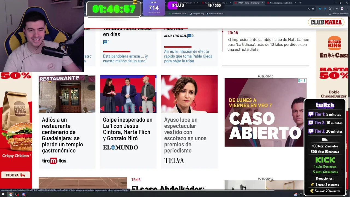Open the Windows Start menu

pyautogui.click(x=4, y=195)
